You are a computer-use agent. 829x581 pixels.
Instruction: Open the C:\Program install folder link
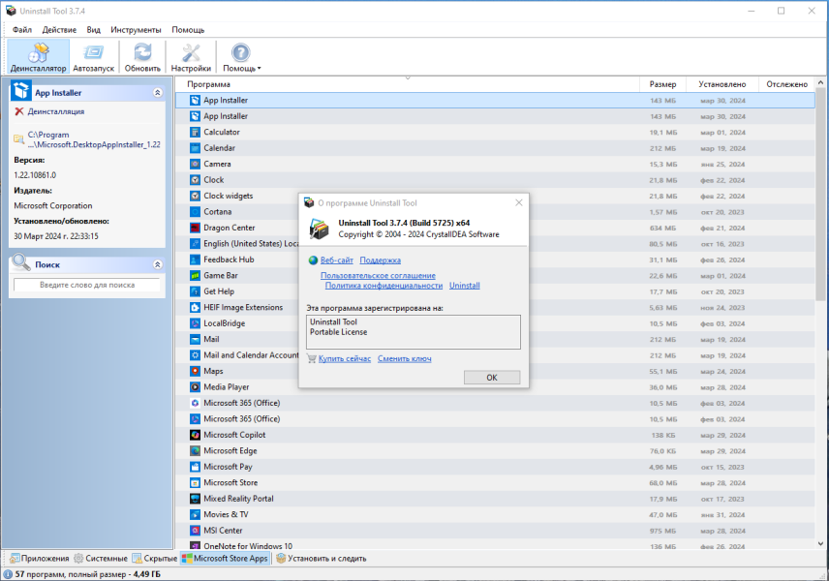click(x=94, y=139)
